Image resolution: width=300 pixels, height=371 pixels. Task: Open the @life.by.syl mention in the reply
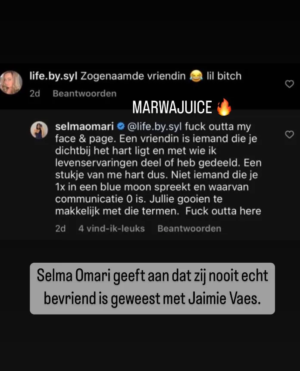[155, 127]
